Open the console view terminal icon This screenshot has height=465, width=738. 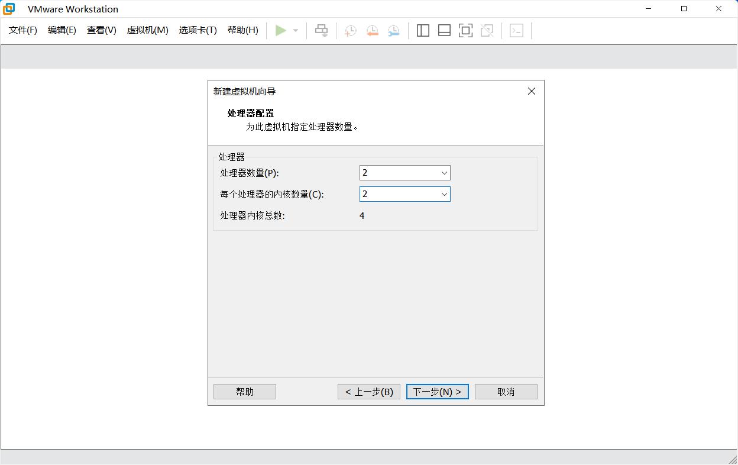(516, 31)
